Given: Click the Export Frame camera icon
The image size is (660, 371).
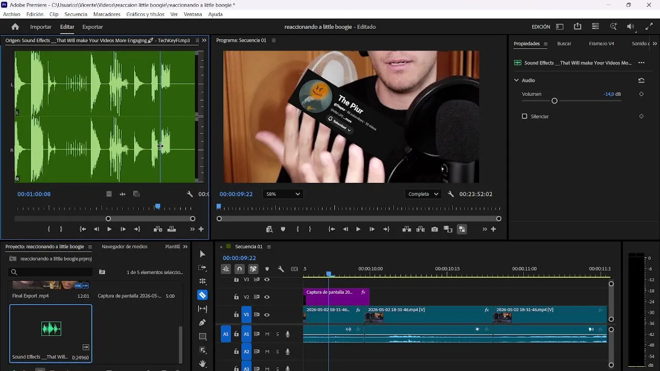Looking at the screenshot, I should click(435, 229).
